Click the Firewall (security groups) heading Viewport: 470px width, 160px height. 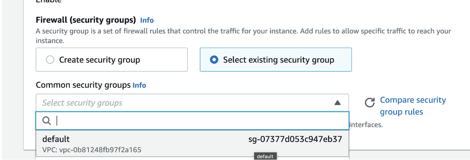tap(86, 20)
